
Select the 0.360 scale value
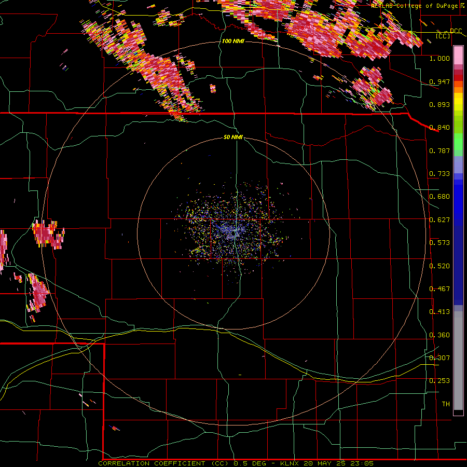(x=439, y=335)
